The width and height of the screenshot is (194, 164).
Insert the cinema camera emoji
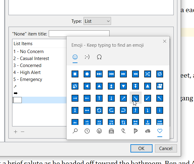pos(160,86)
